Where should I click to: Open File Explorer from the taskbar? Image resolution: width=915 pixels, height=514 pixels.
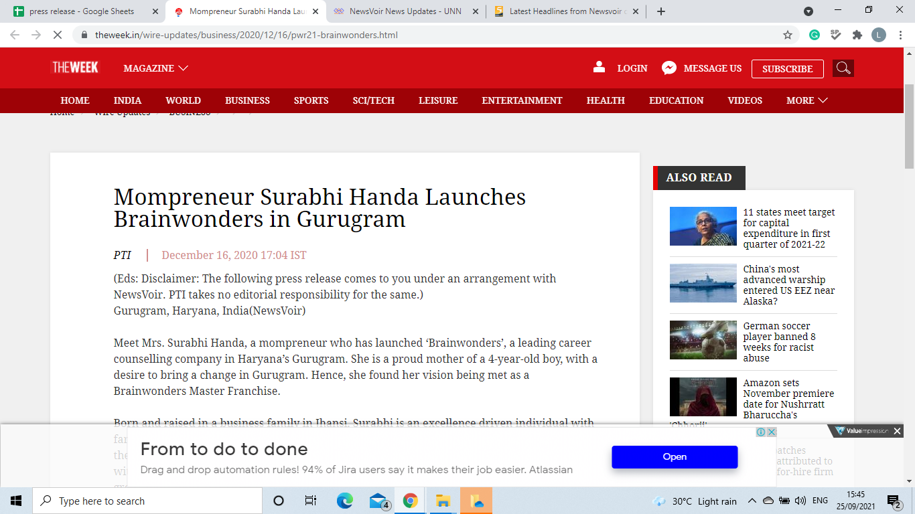[x=443, y=501]
